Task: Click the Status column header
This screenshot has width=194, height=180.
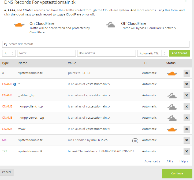Action: click(171, 63)
